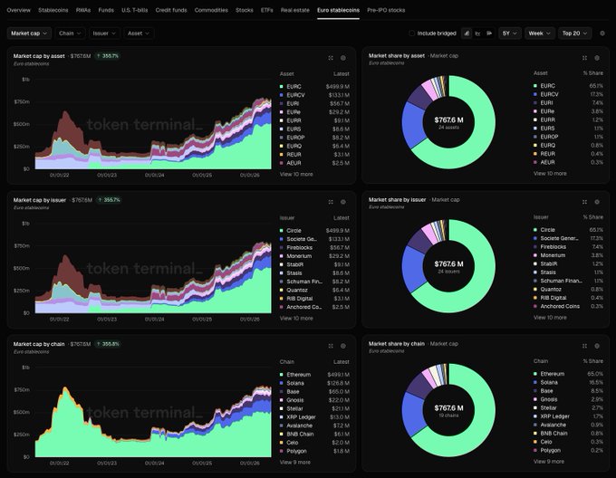Open the Chain filter dropdown

click(70, 33)
